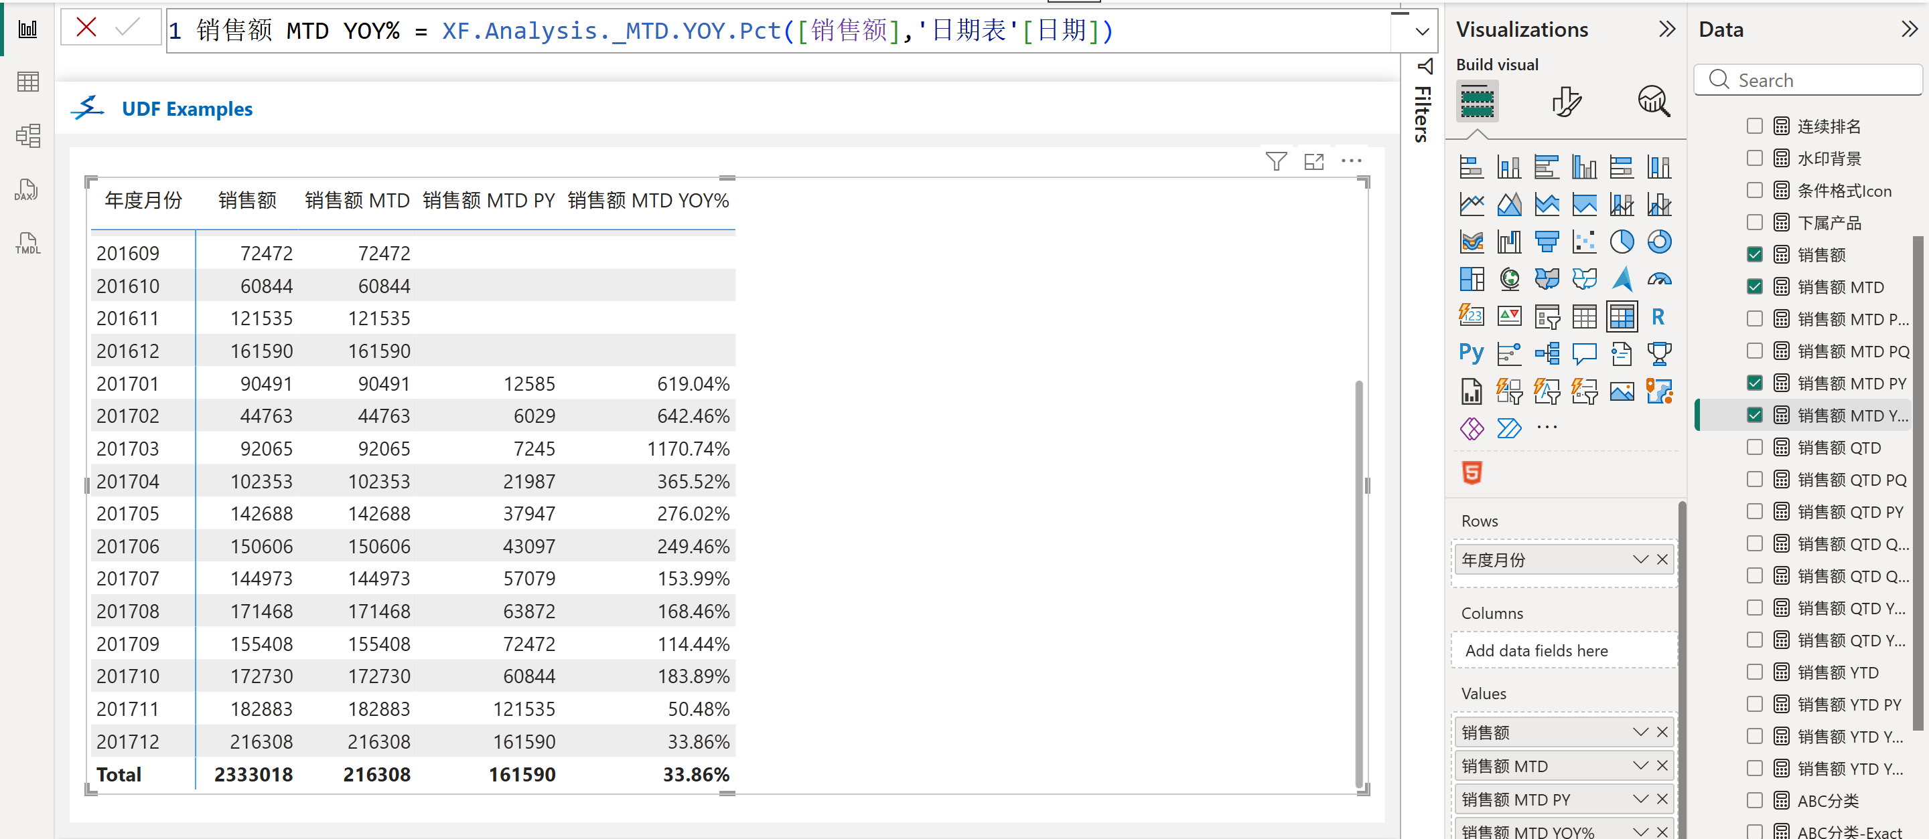
Task: Open the DAX query view icon
Action: (x=27, y=189)
